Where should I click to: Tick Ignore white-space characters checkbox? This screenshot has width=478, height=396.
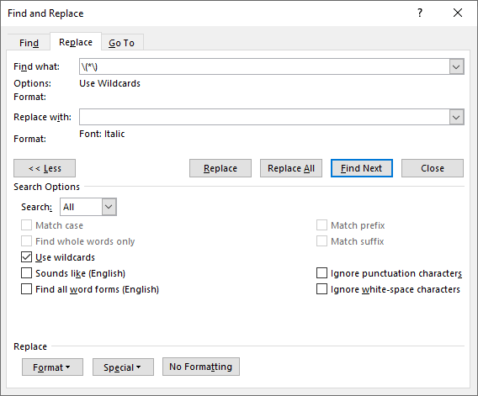point(321,288)
